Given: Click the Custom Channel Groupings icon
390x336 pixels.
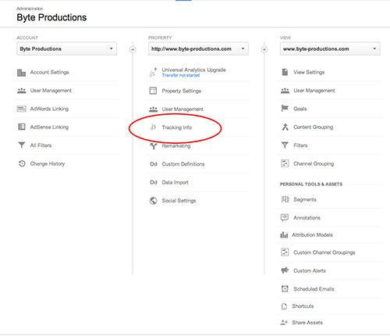Looking at the screenshot, I should [285, 252].
